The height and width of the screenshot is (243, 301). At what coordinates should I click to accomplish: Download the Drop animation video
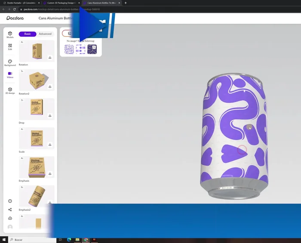tap(50, 115)
